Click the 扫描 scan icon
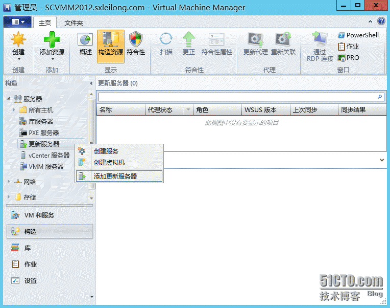Viewport: 390px width, 308px height. coord(166,39)
